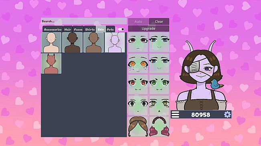
Task: Open settings via the gear icon
Action: 227,114
